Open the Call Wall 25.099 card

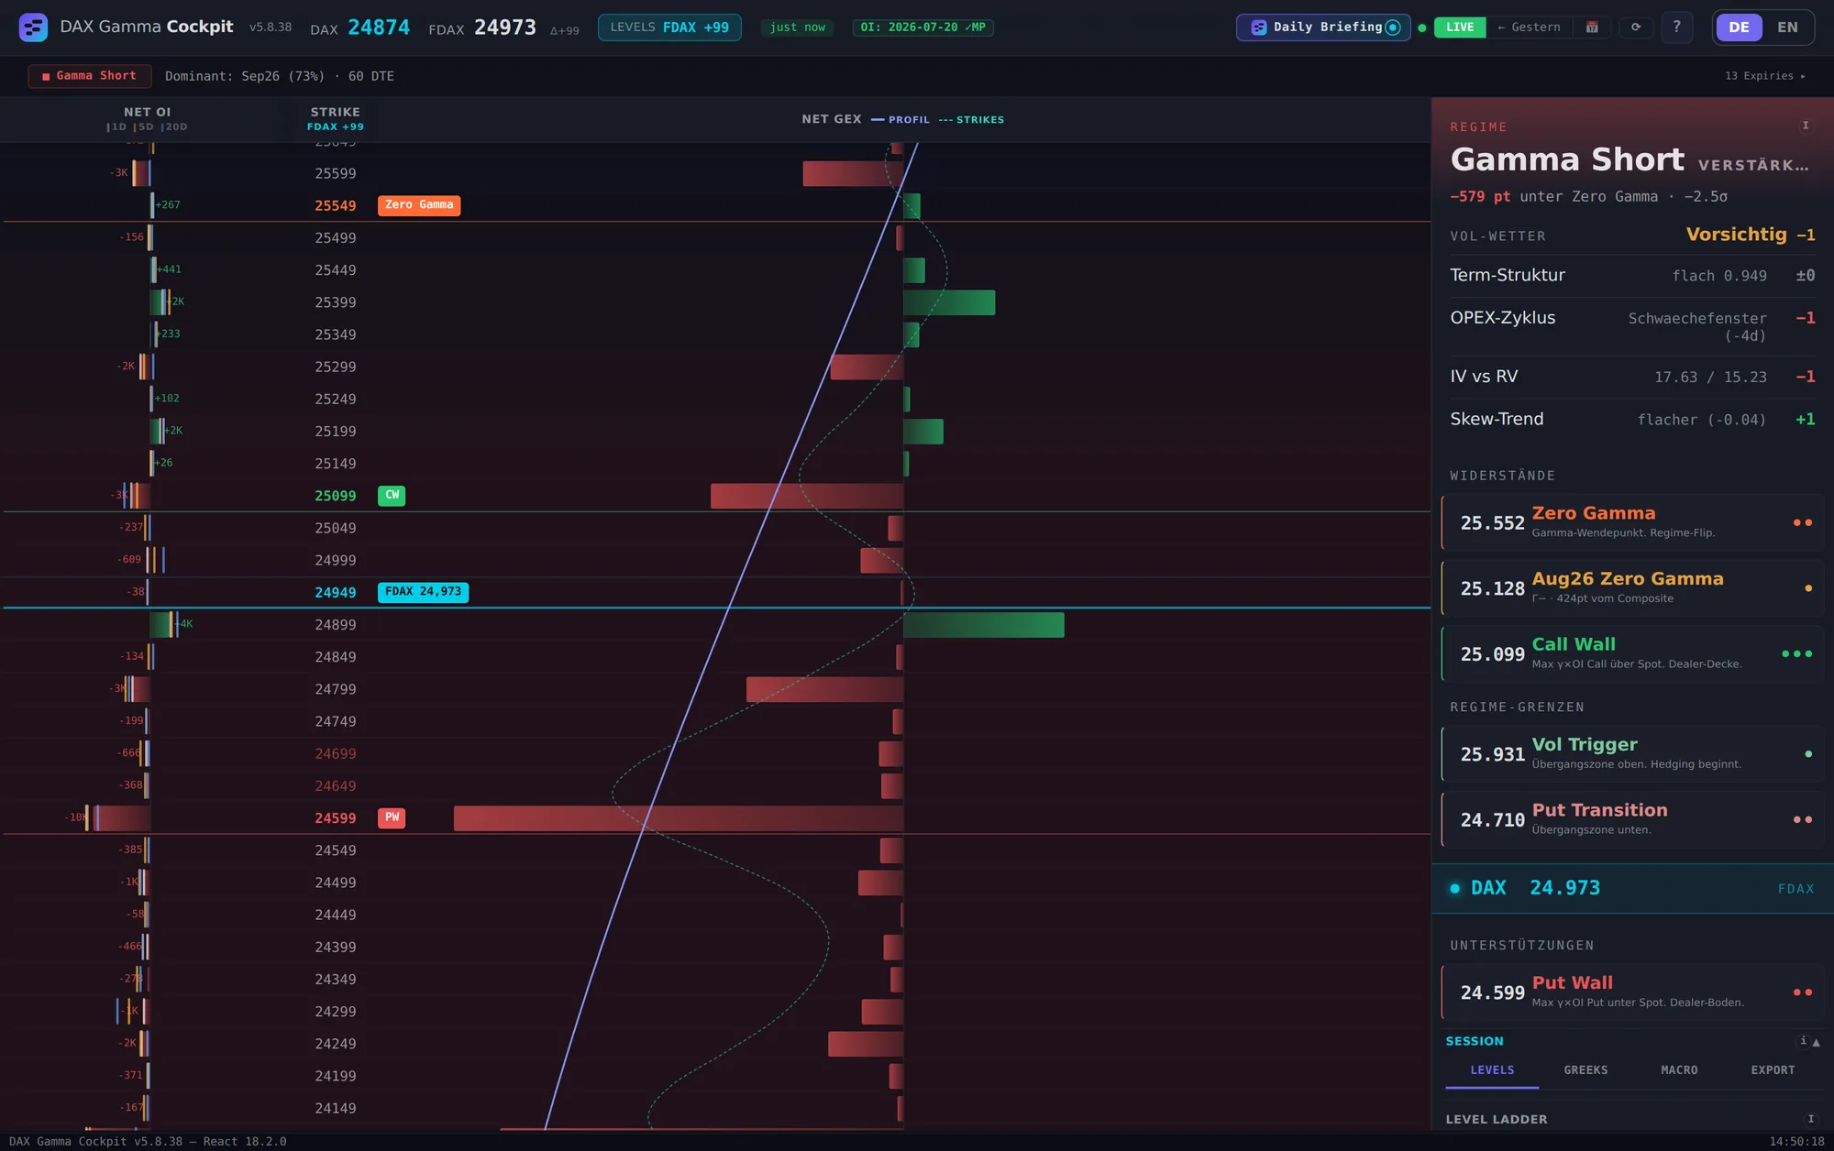click(1632, 653)
